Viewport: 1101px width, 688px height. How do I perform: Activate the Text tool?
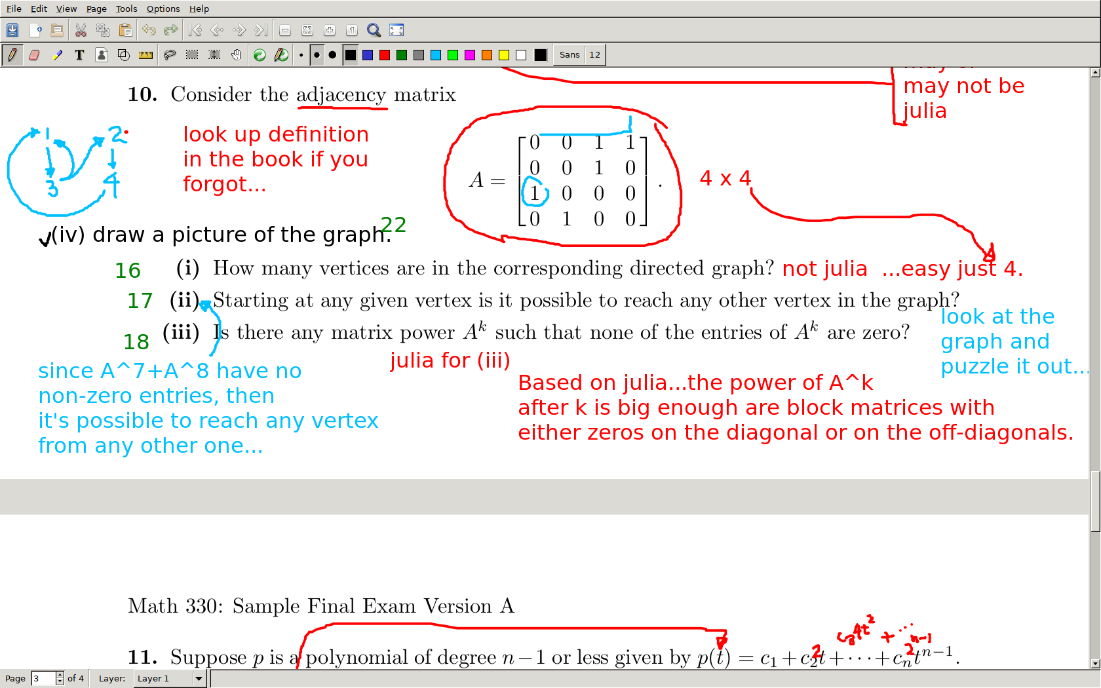click(x=79, y=55)
